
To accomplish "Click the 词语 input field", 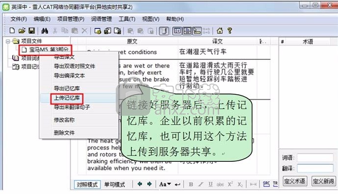I will coord(315,158).
